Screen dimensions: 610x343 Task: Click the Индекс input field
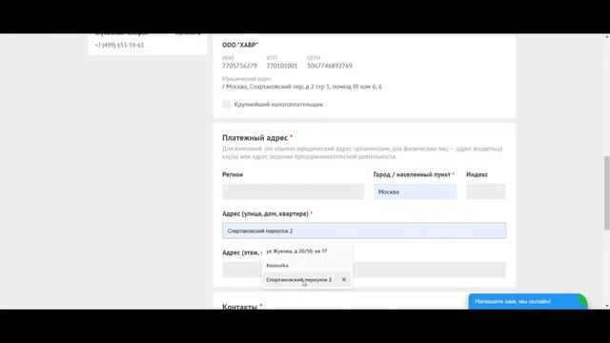tap(486, 192)
